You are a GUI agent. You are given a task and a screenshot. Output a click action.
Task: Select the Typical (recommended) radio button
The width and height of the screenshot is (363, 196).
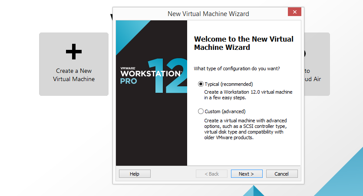[201, 84]
